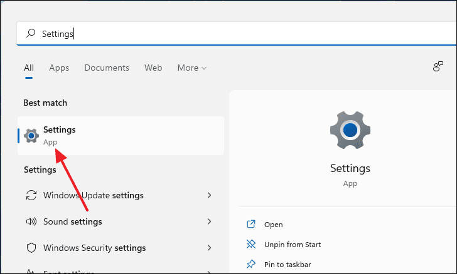Screen dimensions: 457x274
Task: Expand the More filter dropdown
Action: (x=191, y=68)
